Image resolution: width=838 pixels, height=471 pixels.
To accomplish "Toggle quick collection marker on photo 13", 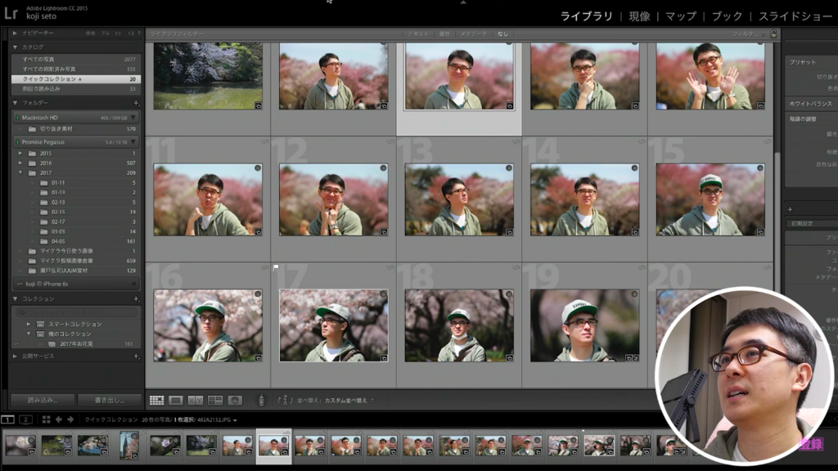I will [509, 168].
